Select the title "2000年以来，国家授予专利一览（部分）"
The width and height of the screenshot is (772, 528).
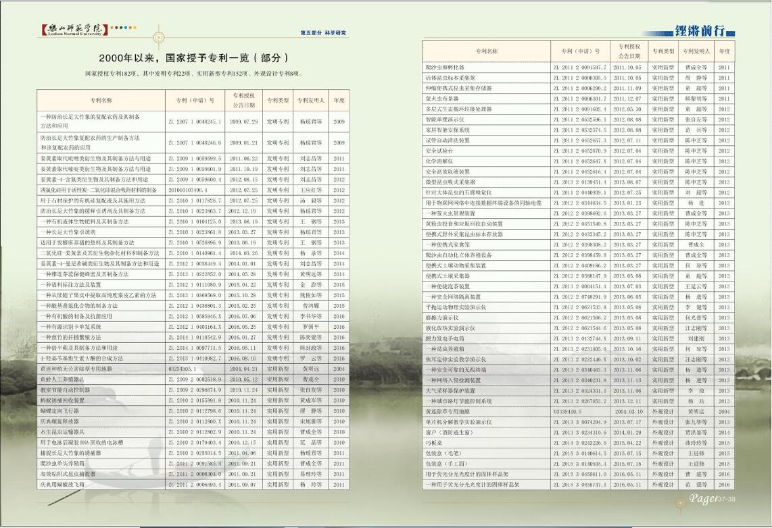[x=193, y=58]
